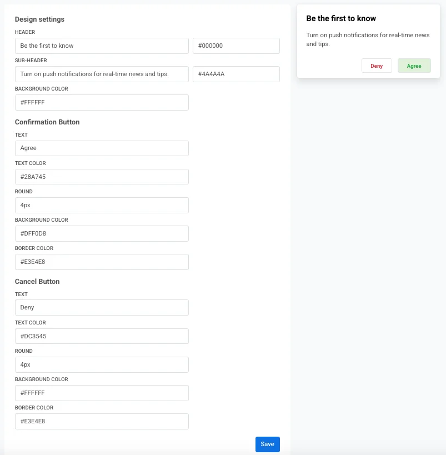
Task: Click the popup Background Color #FFFFFF field
Action: coord(102,102)
